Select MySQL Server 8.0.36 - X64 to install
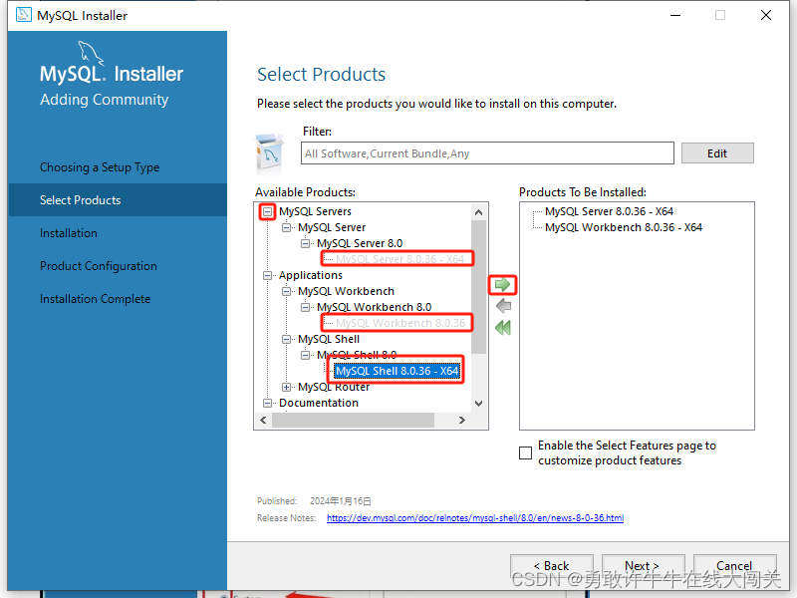 click(x=609, y=211)
